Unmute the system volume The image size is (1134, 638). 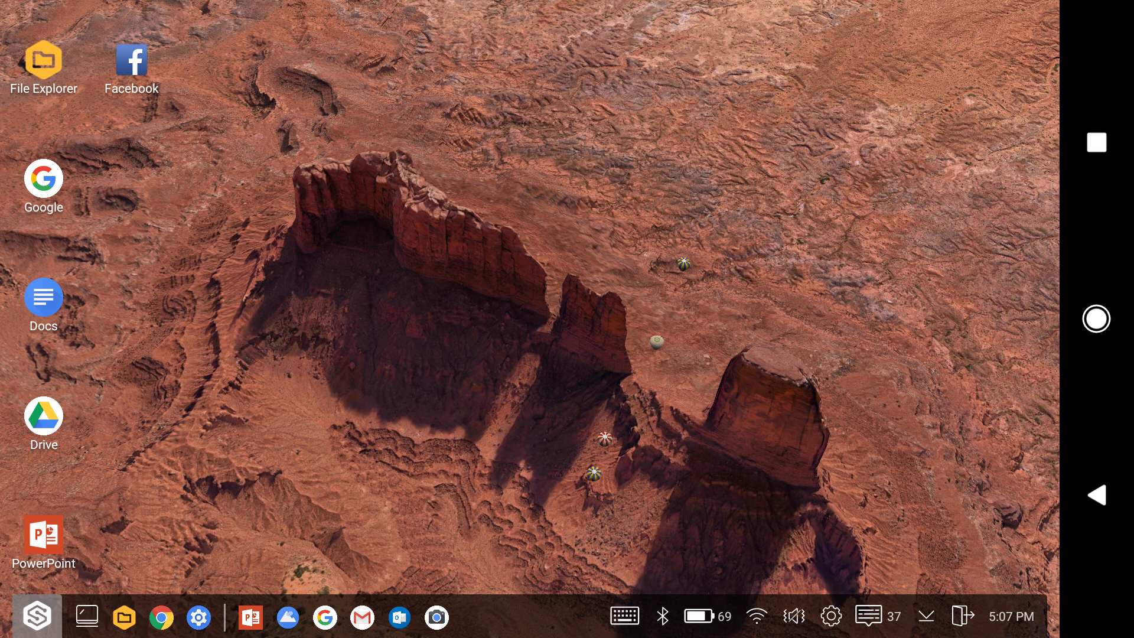tap(793, 616)
